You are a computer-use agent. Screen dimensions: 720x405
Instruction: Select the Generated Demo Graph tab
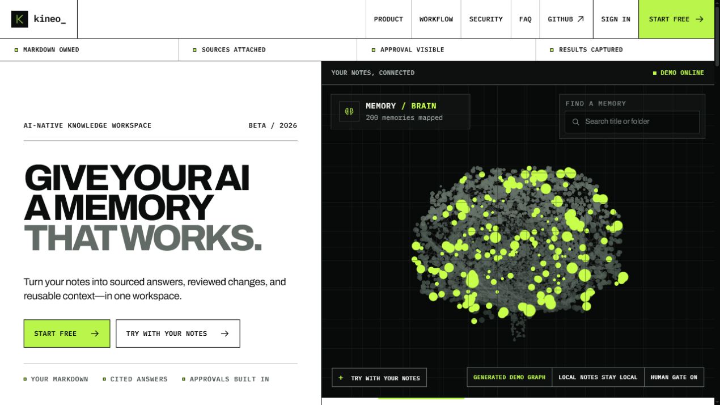pos(509,377)
